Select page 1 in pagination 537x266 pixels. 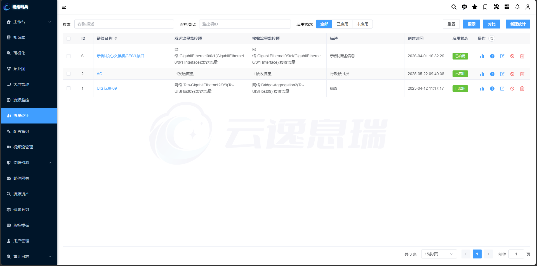477,254
